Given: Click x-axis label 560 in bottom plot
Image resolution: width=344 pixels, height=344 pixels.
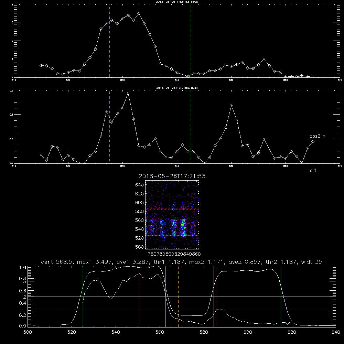Looking at the screenshot, I should [x=160, y=332].
